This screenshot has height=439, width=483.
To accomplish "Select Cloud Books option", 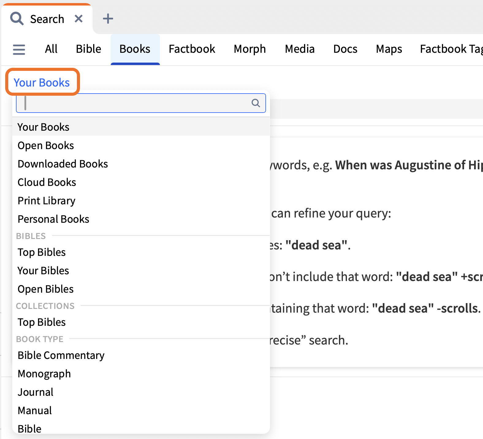I will pos(141,182).
